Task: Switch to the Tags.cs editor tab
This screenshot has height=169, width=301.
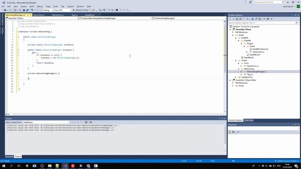Action: tap(74, 15)
